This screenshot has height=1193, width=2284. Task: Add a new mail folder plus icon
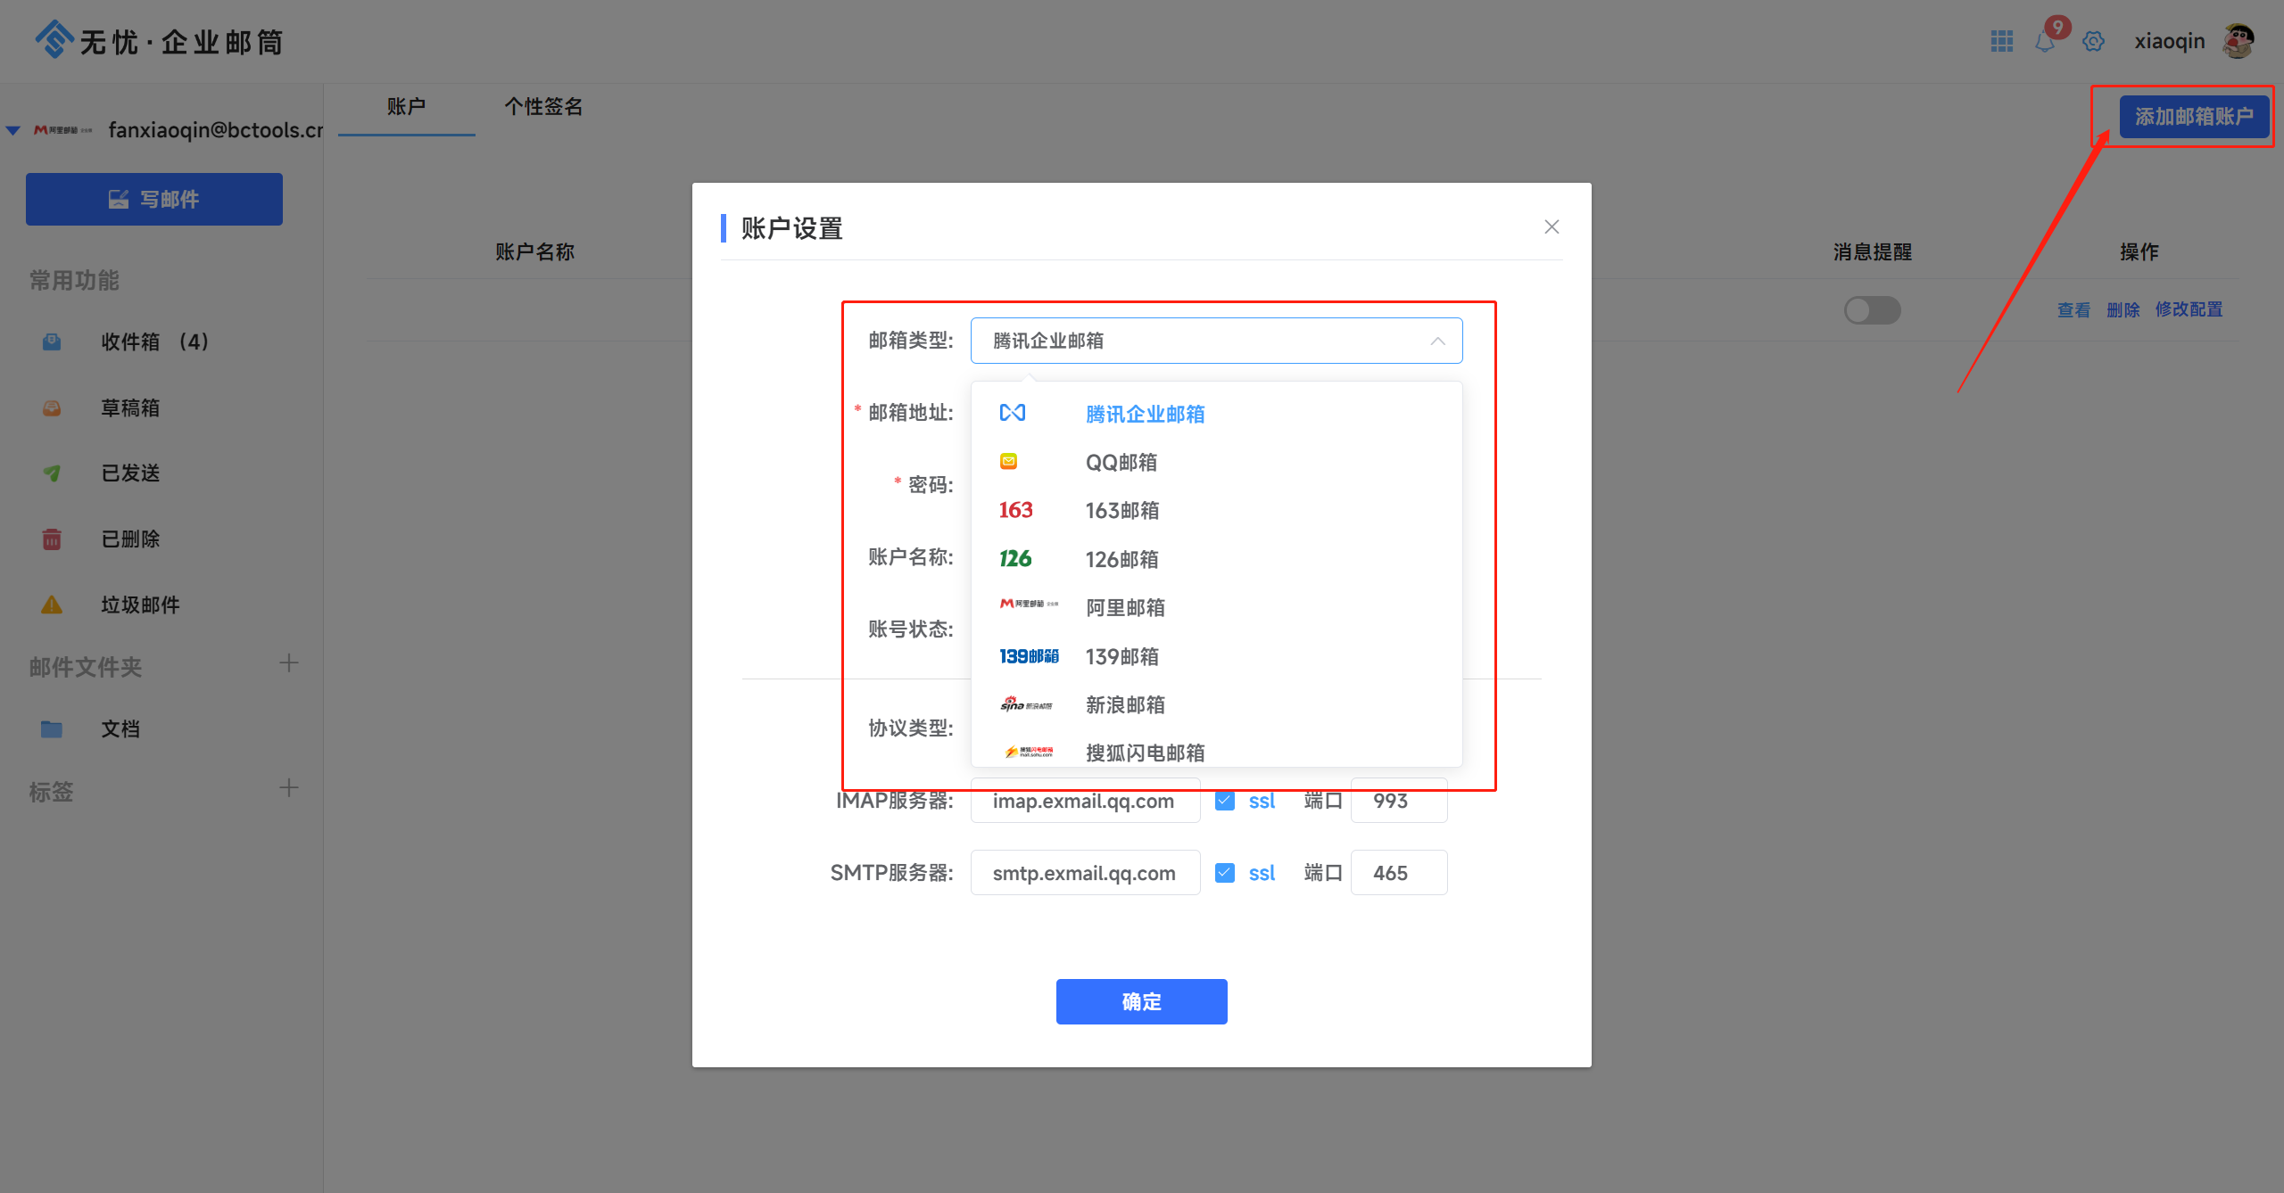pyautogui.click(x=288, y=663)
